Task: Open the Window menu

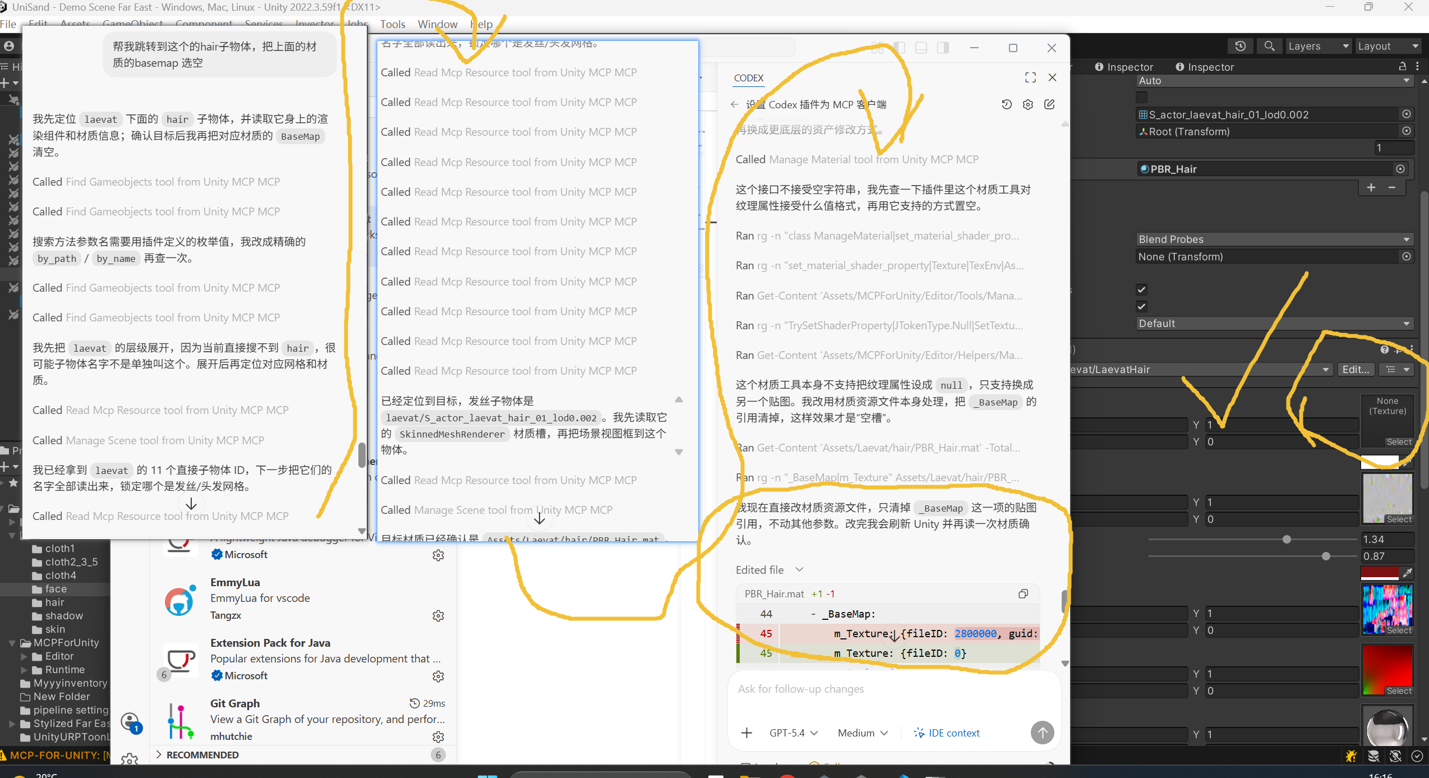Action: (x=437, y=24)
